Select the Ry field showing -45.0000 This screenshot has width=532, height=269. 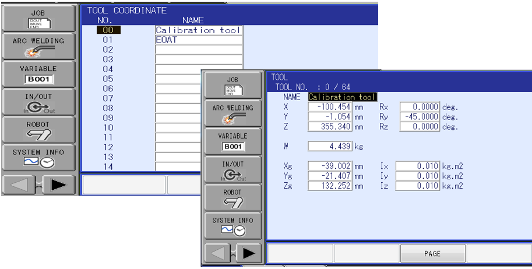[420, 117]
